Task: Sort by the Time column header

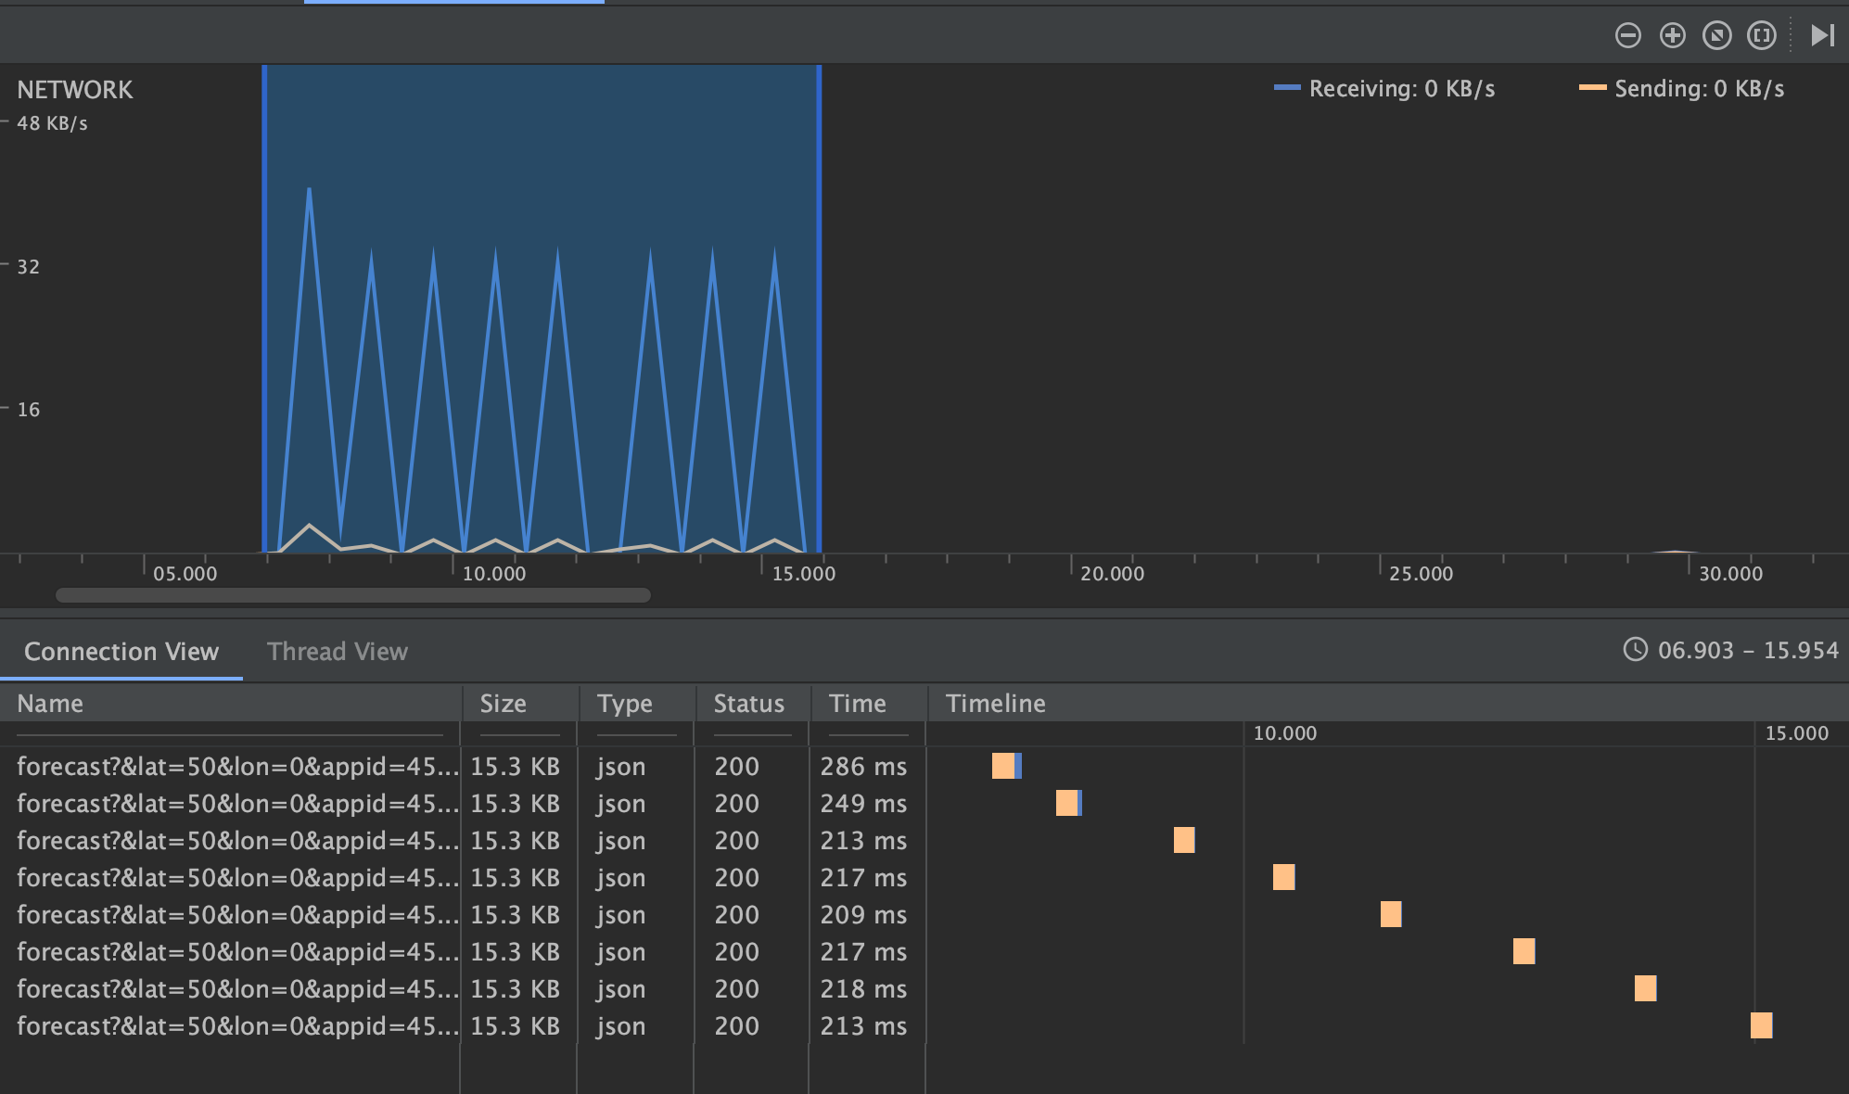Action: tap(869, 704)
